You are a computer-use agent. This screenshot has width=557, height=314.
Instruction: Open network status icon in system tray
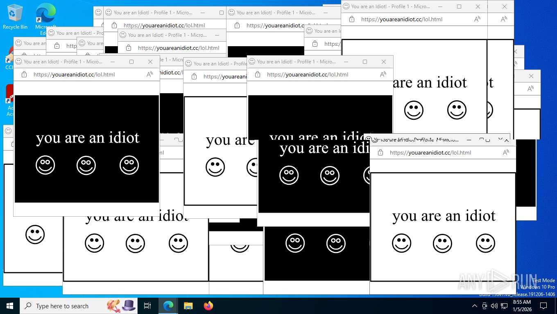pos(504,306)
